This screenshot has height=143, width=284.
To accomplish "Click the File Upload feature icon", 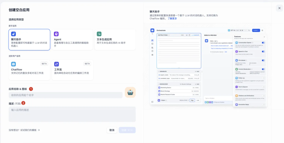I will pos(237,60).
